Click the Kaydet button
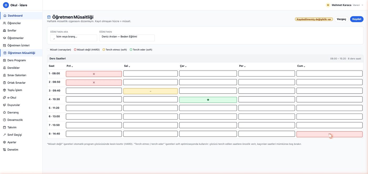This screenshot has width=368, height=174. coord(357,19)
